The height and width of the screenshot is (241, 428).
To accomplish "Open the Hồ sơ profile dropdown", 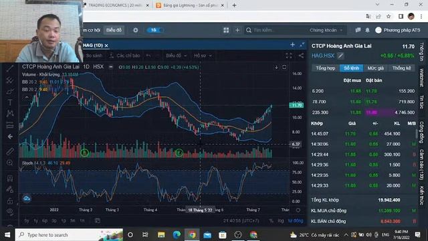I will (x=203, y=56).
